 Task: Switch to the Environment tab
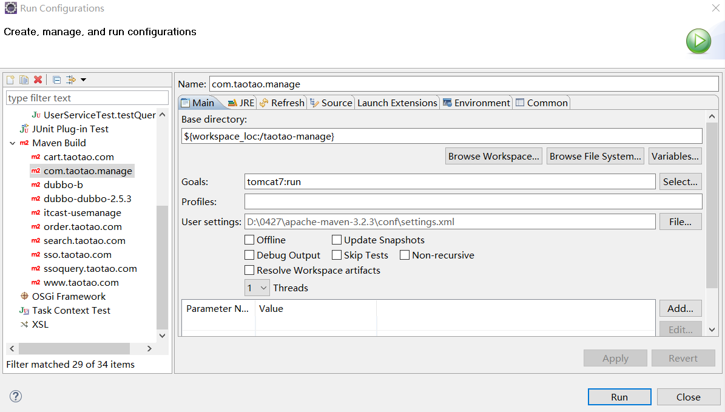click(x=476, y=103)
